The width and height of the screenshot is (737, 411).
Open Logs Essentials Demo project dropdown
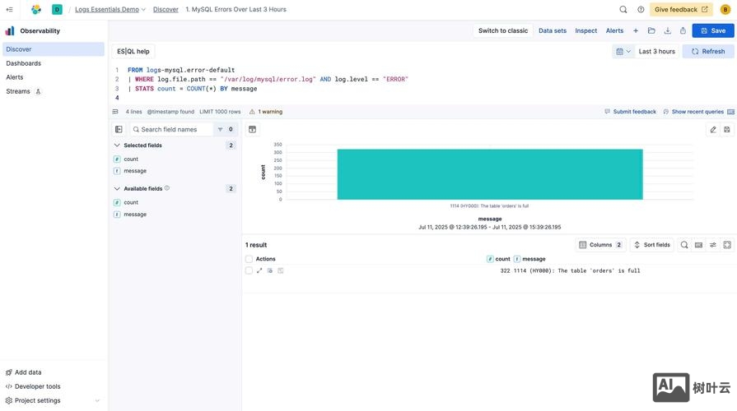pos(110,9)
